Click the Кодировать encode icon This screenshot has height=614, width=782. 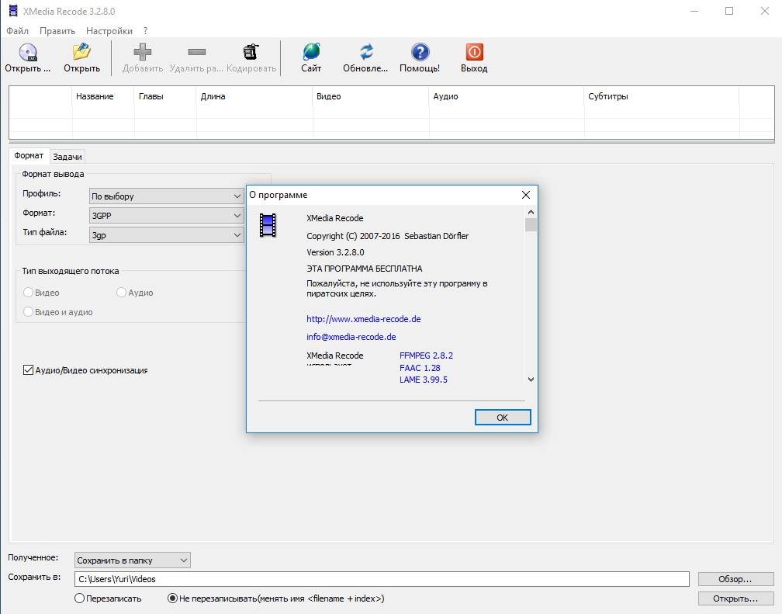pos(251,52)
